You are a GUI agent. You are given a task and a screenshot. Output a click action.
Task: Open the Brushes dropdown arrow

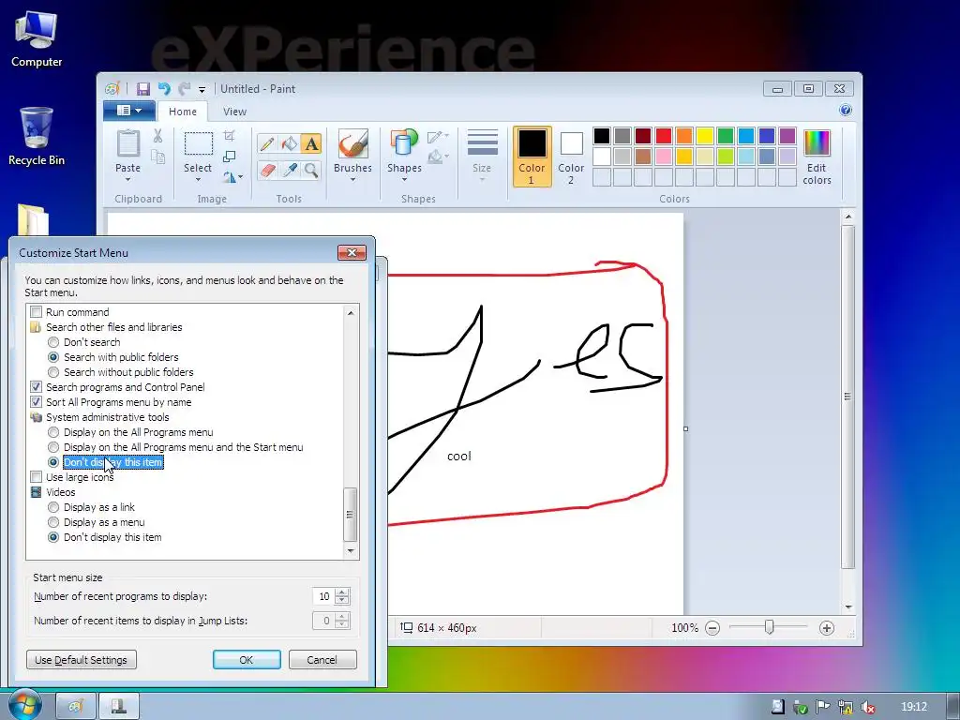(352, 180)
